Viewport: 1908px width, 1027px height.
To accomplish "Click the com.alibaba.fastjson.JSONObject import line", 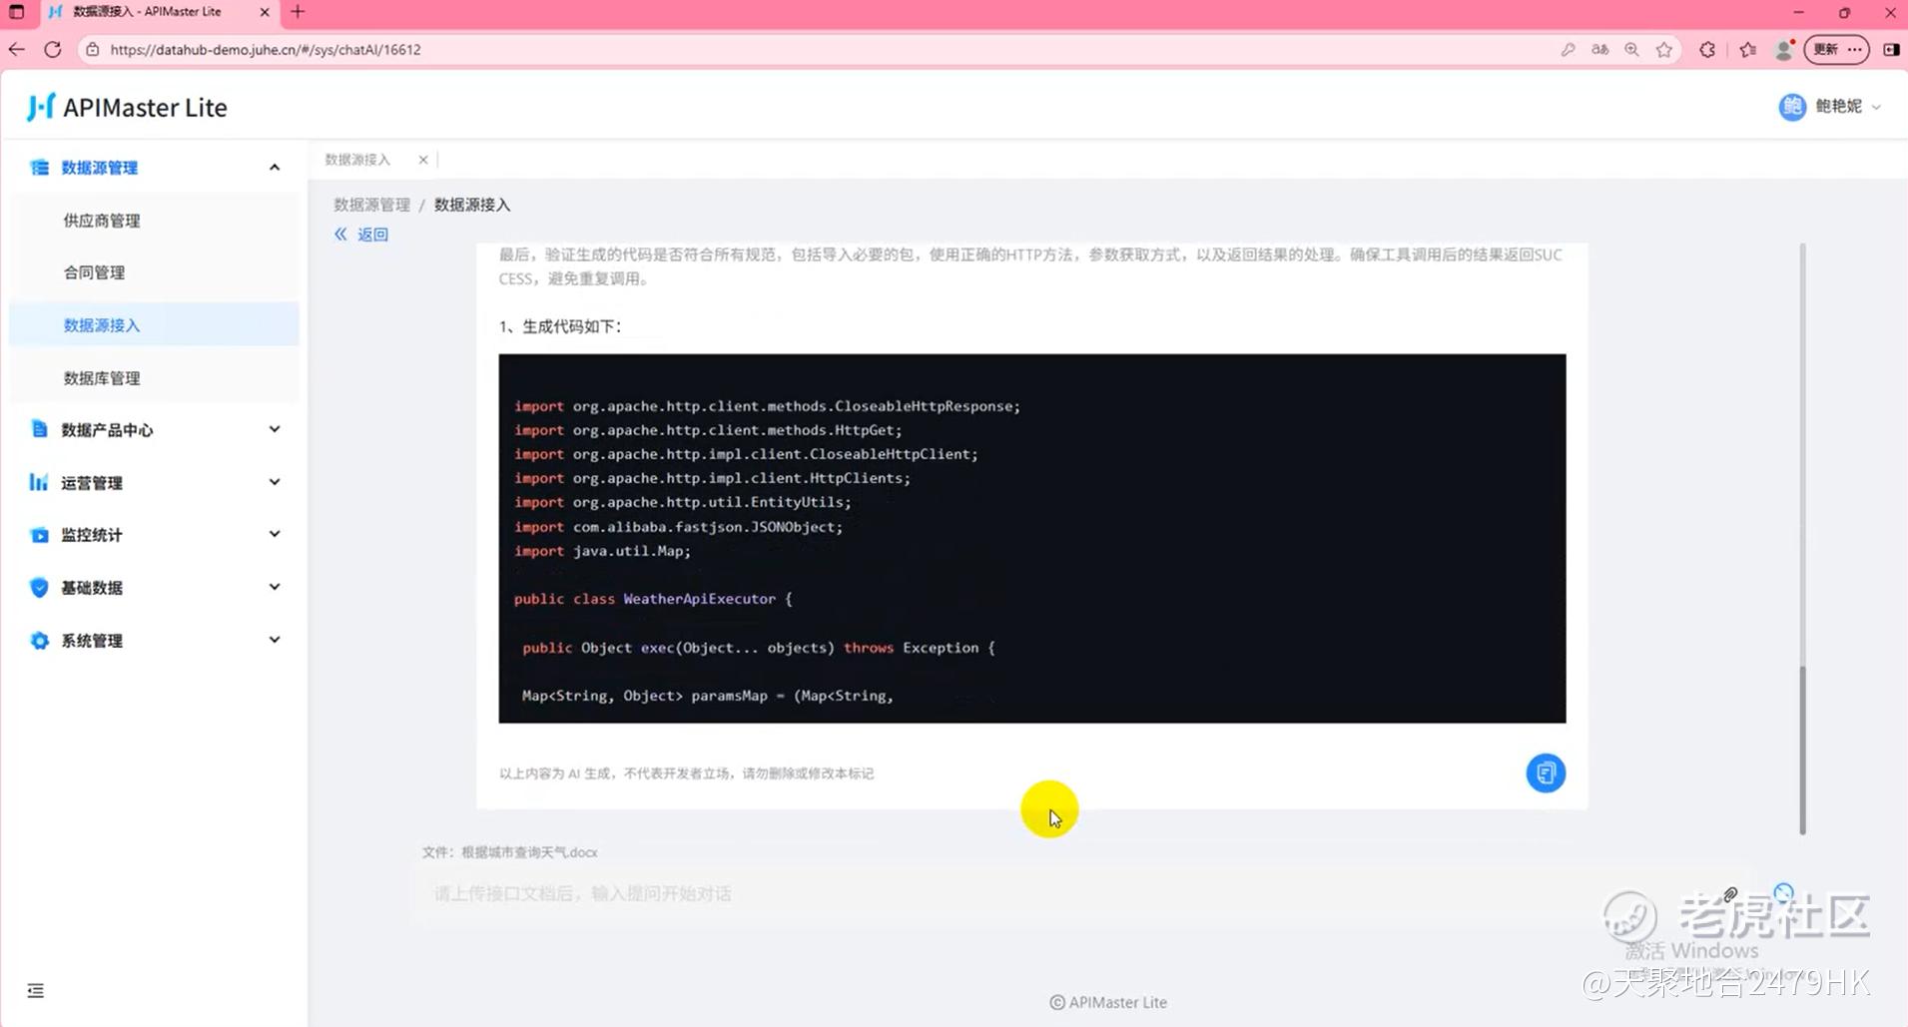I will (x=678, y=527).
